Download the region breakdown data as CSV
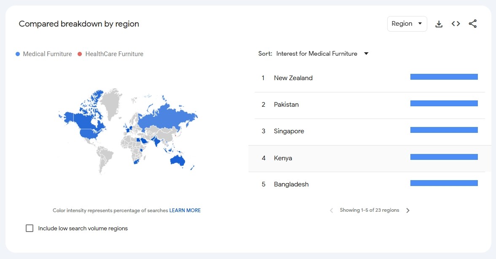This screenshot has height=259, width=496. (x=439, y=24)
